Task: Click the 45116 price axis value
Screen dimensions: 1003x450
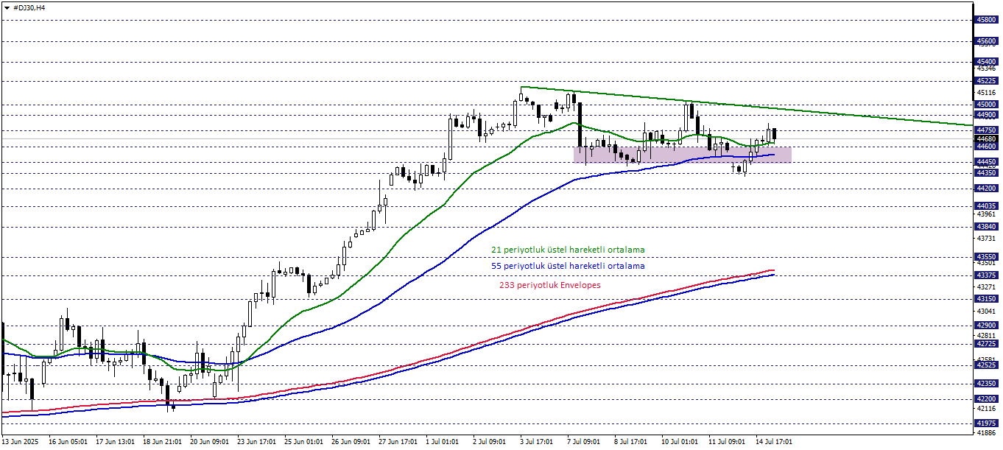Action: [986, 93]
